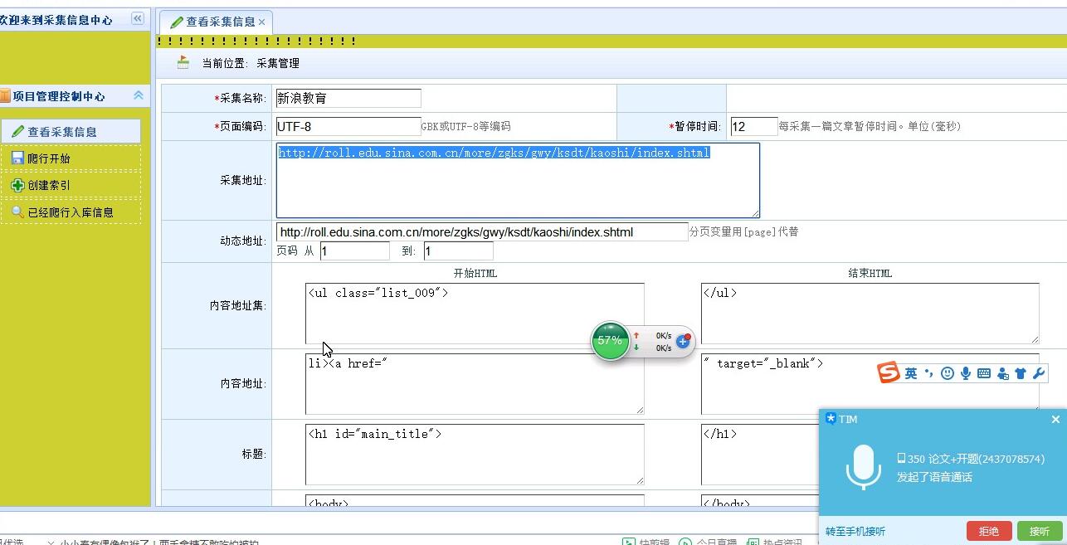Click the 动态地址 URL input field

[x=482, y=231]
